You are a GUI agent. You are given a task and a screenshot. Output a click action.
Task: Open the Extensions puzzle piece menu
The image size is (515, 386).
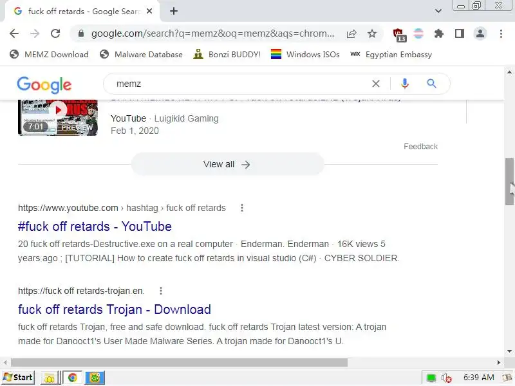439,33
